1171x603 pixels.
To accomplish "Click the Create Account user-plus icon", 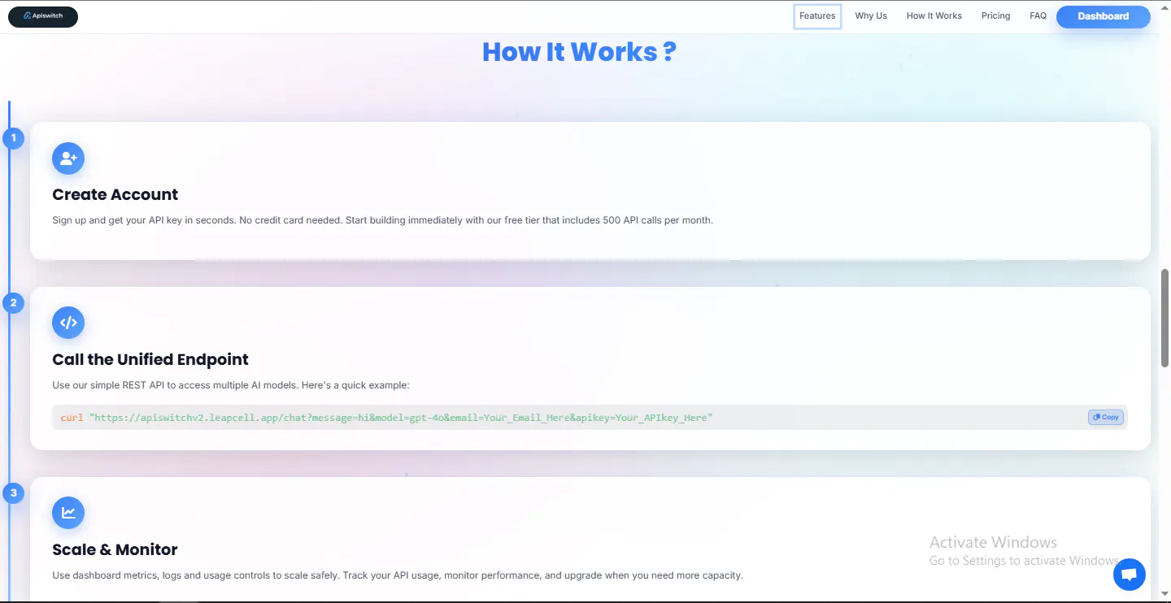I will (x=68, y=158).
